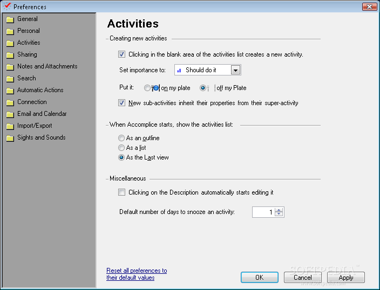Click the Connection folder icon
This screenshot has height=290, width=380.
pos(10,102)
